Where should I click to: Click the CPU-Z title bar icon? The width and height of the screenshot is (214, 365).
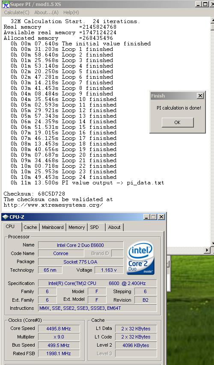5,217
